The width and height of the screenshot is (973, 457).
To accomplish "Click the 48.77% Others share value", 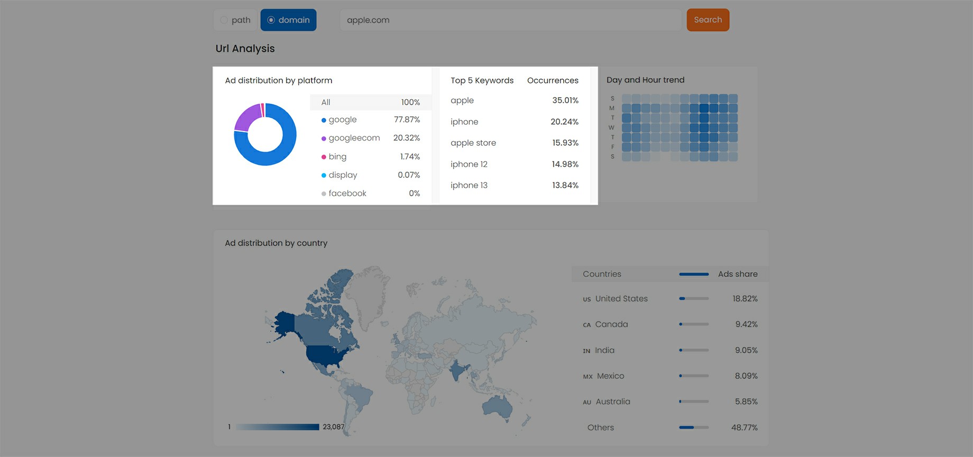I will coord(744,427).
